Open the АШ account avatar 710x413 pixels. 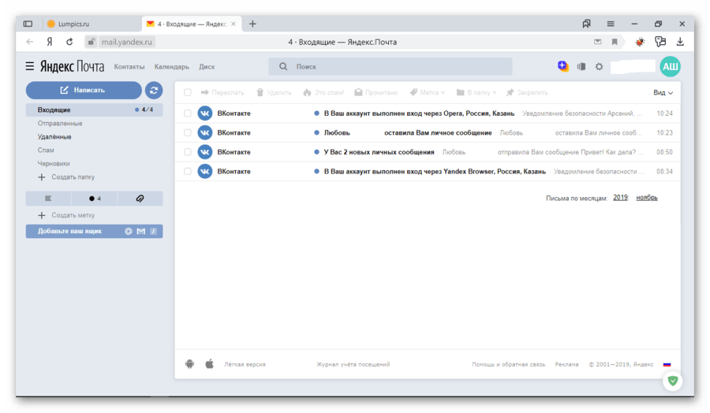click(x=670, y=66)
